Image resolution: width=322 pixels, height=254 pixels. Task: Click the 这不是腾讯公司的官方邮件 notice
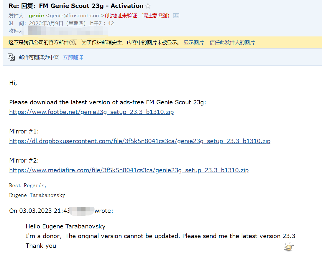pos(39,42)
